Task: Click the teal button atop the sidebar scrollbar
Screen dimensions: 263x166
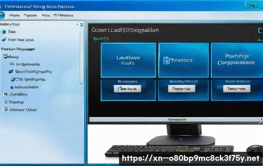Action: (82, 25)
